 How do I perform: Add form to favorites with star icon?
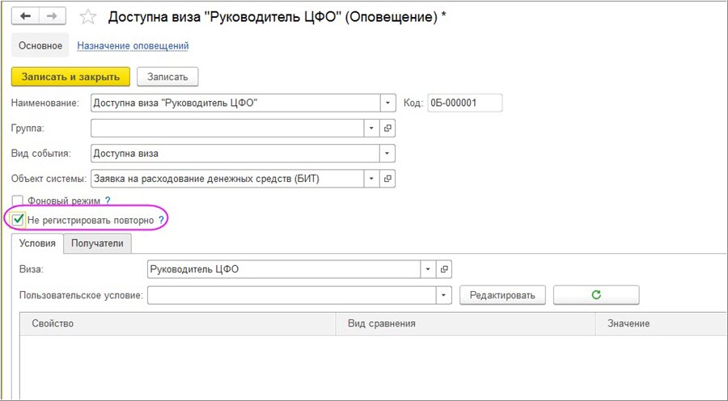89,17
